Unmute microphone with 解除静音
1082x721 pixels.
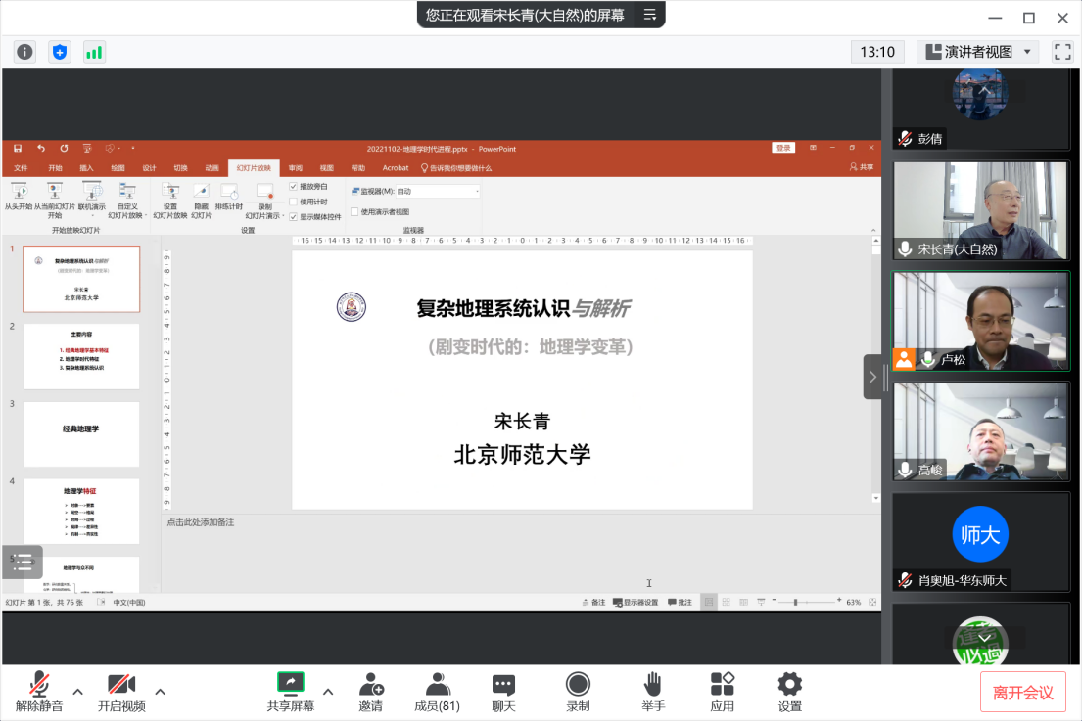pos(39,692)
